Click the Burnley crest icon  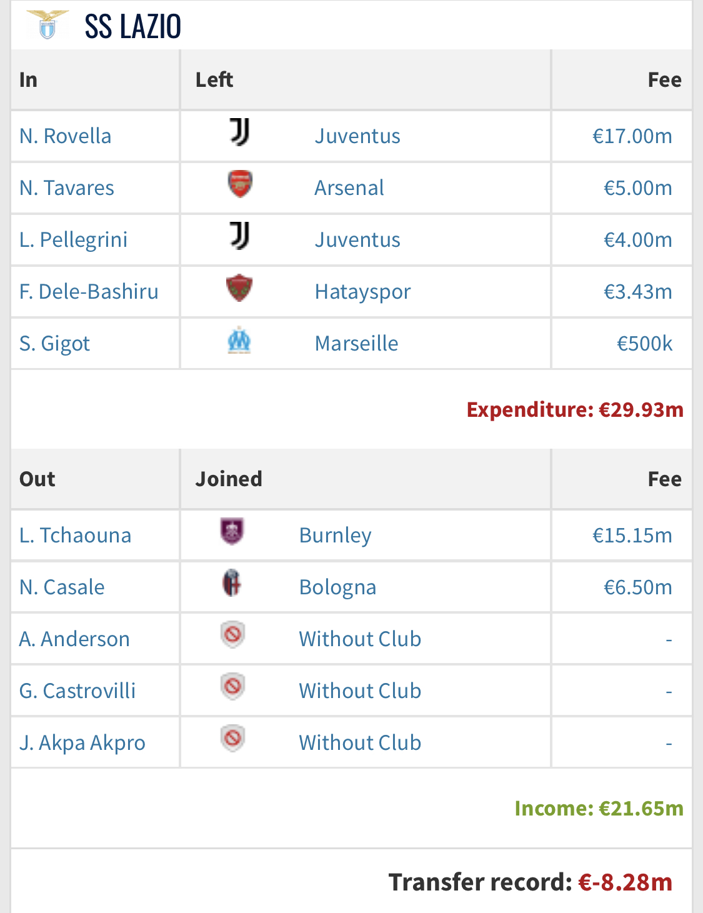click(x=232, y=532)
